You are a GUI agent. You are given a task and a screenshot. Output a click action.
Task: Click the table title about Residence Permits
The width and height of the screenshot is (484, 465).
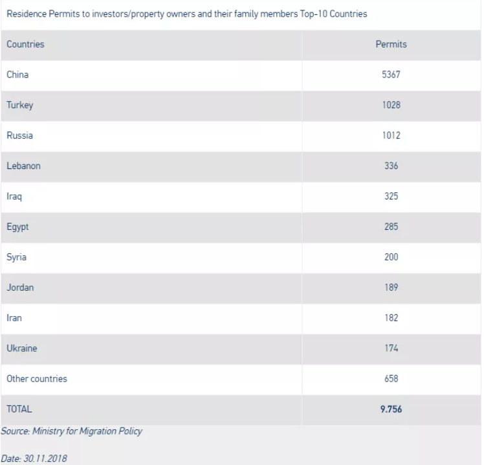tap(187, 14)
